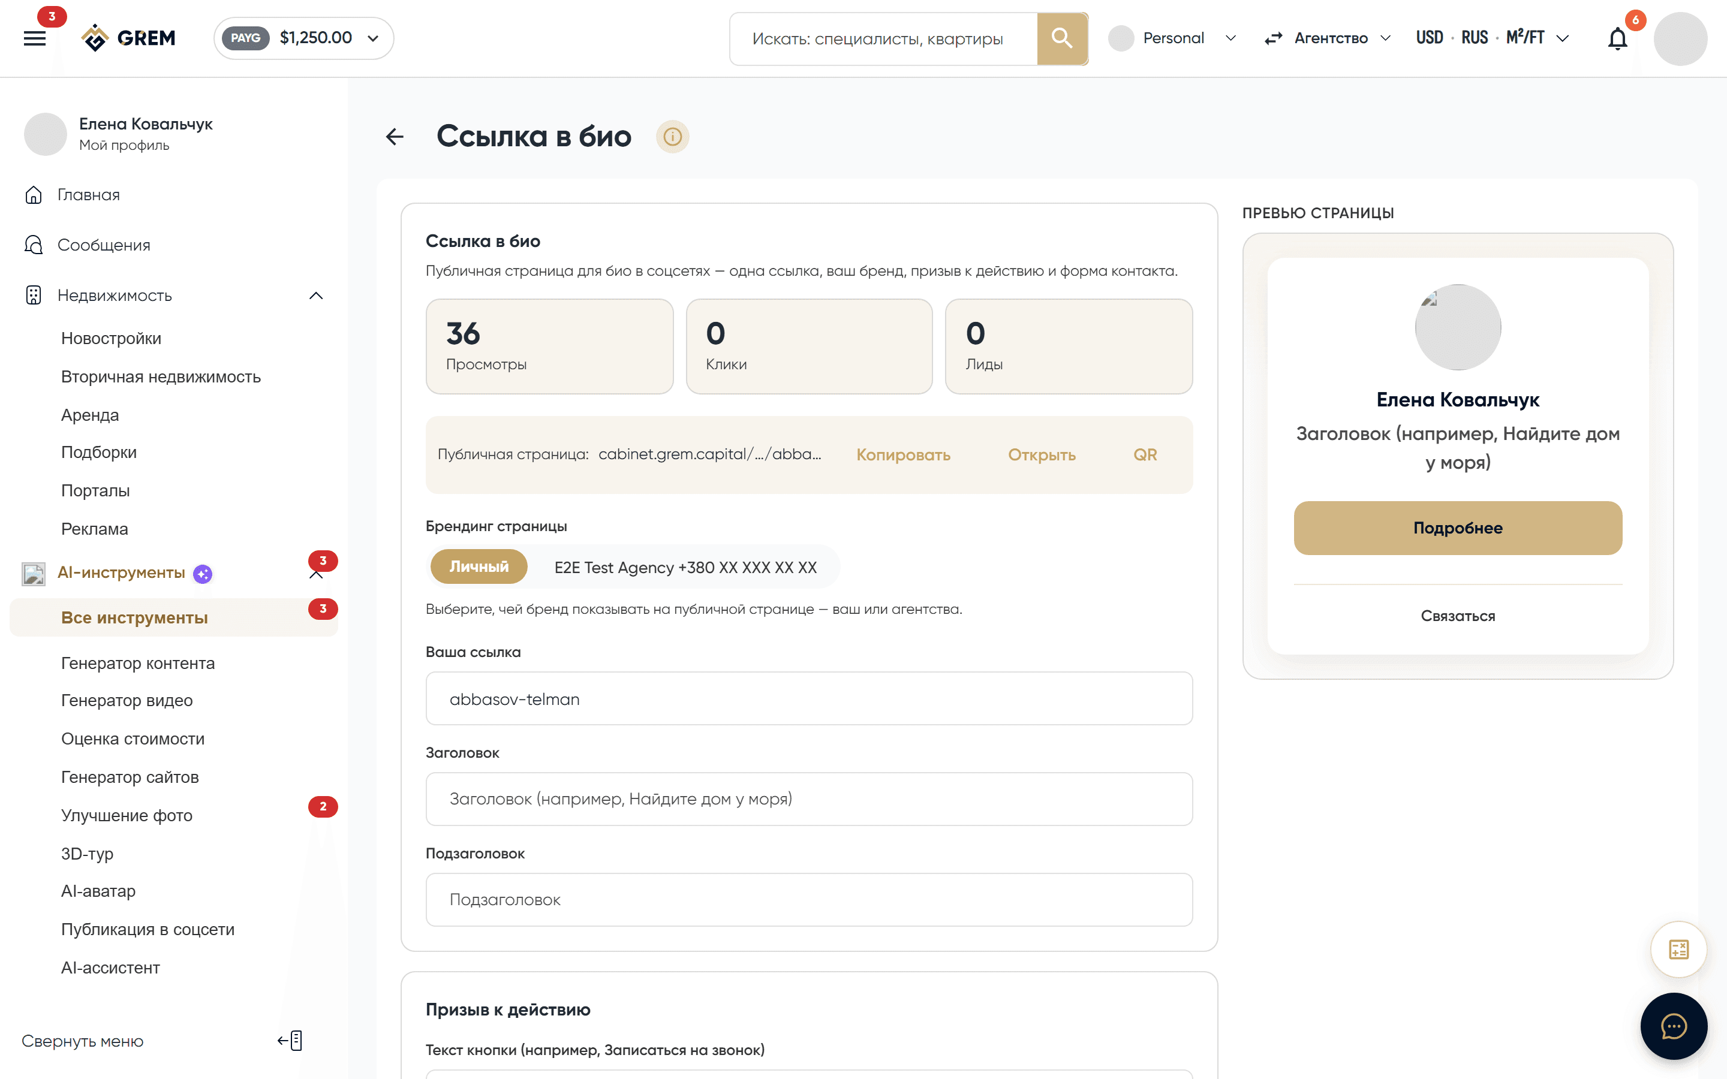The height and width of the screenshot is (1079, 1727).
Task: Click Связаться in the preview card
Action: tap(1458, 616)
